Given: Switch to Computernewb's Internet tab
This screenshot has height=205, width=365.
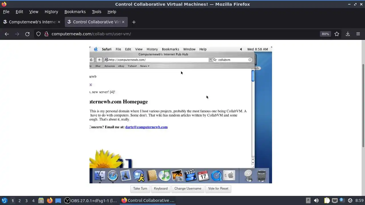Looking at the screenshot, I should [32, 22].
